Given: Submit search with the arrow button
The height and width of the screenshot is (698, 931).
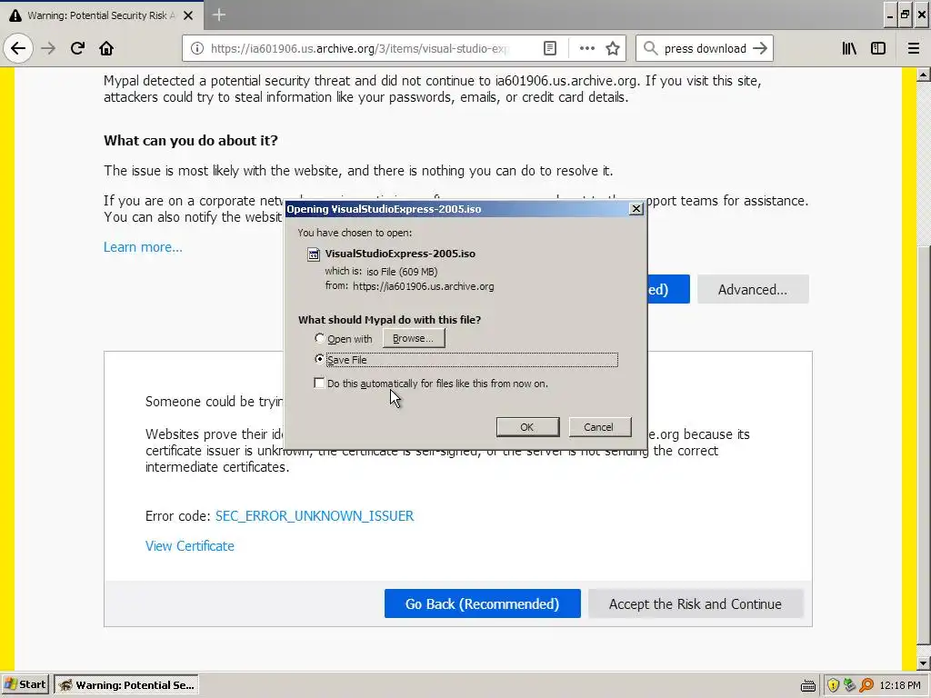Looking at the screenshot, I should coord(760,48).
